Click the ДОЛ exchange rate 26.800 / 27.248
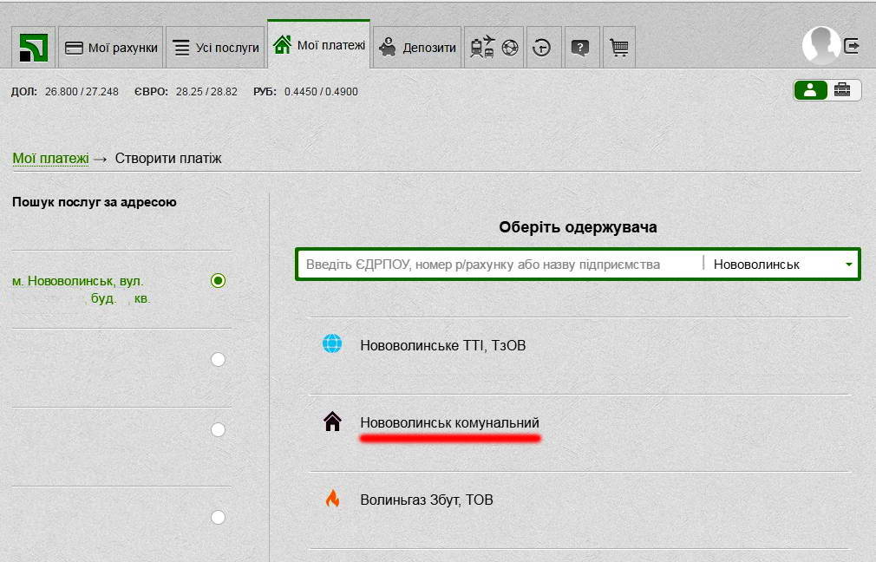Screen dimensions: 876x562 [65, 92]
